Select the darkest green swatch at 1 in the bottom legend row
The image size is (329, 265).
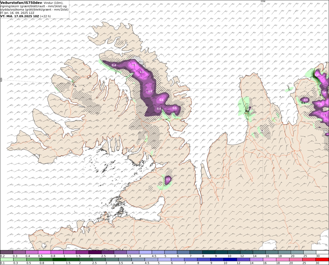59,260
